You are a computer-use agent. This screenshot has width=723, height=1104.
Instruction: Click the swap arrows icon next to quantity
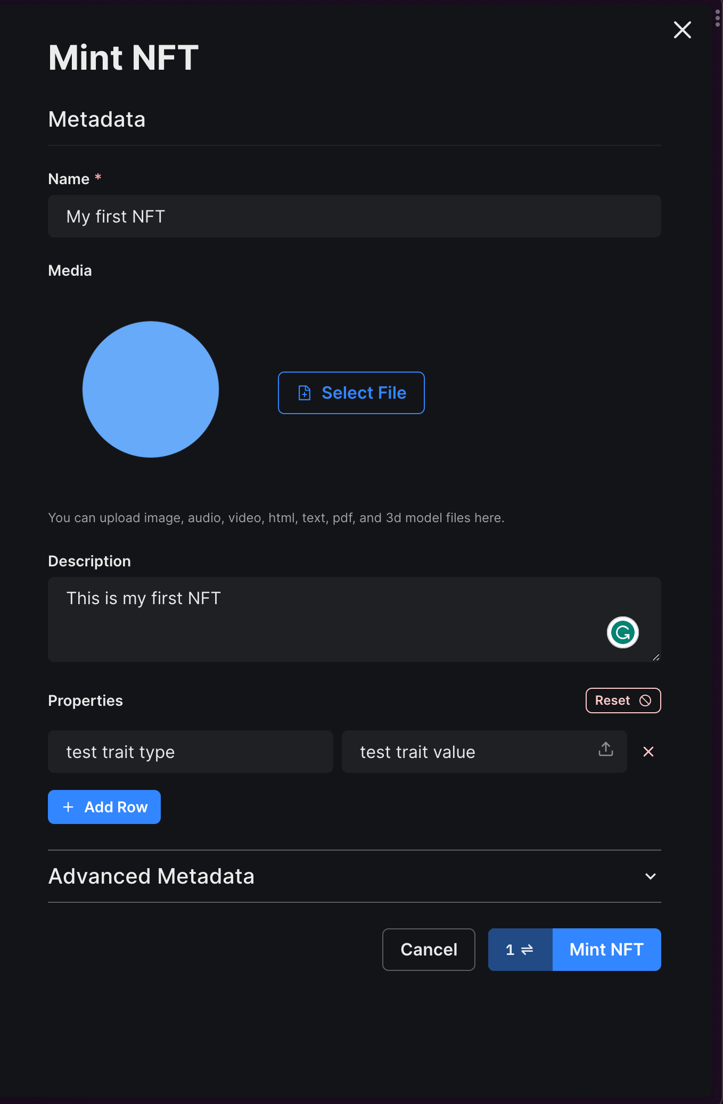528,949
